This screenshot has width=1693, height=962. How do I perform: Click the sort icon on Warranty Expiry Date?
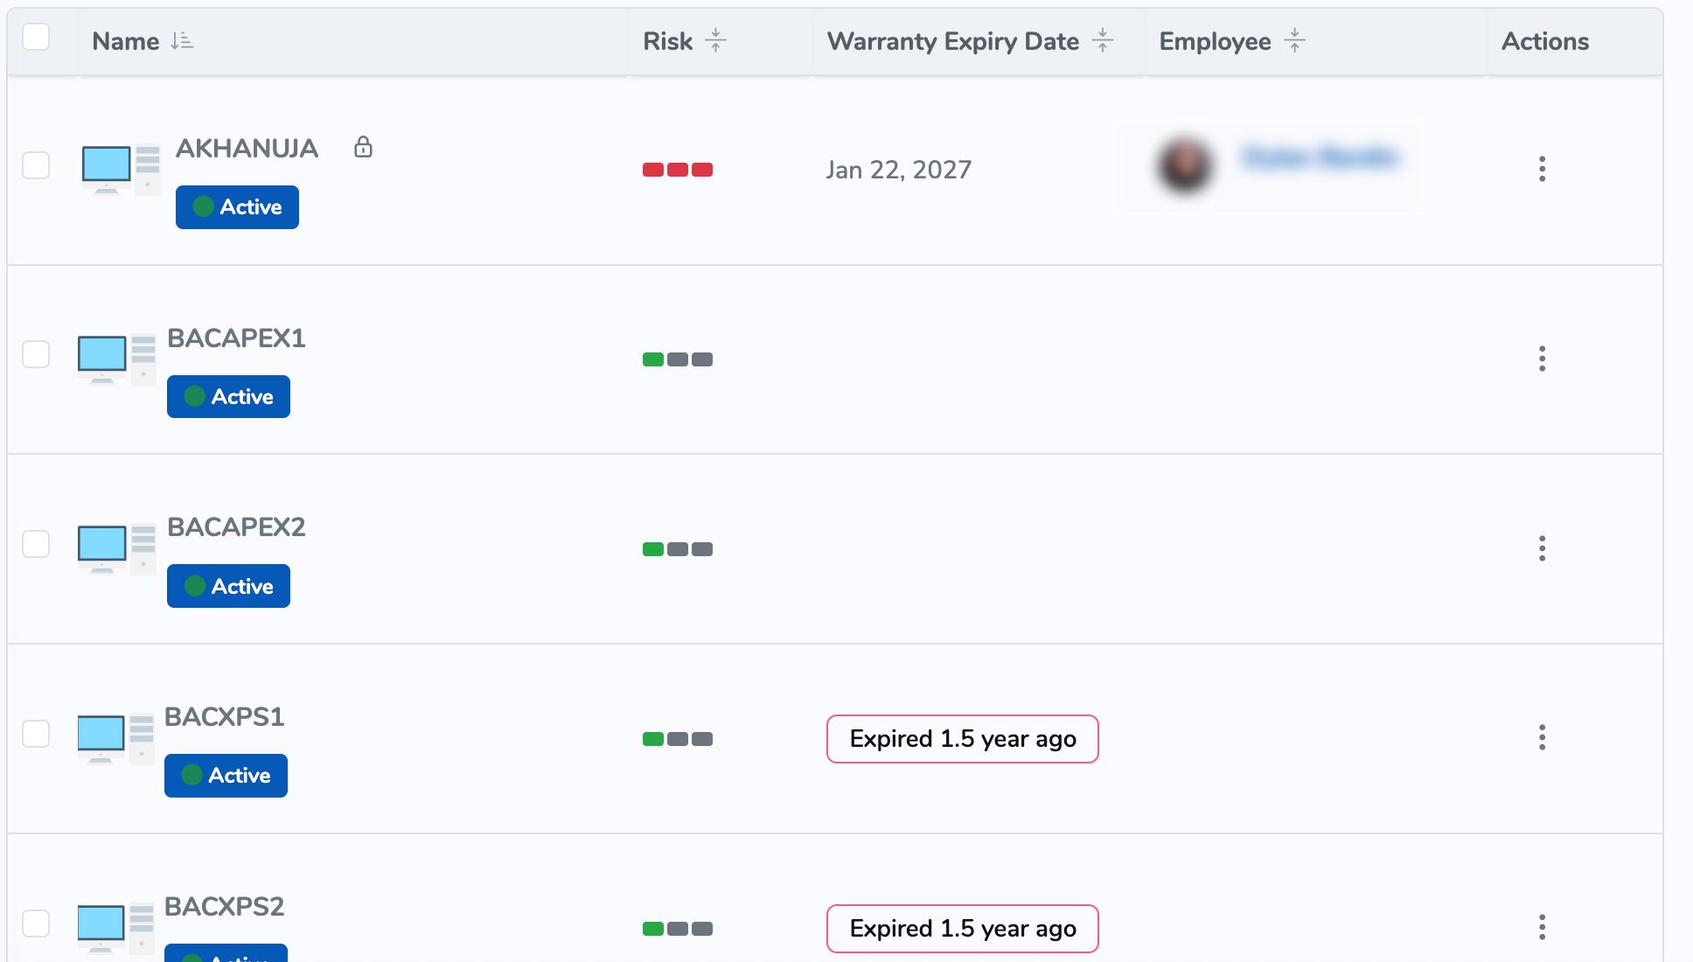click(x=1104, y=40)
